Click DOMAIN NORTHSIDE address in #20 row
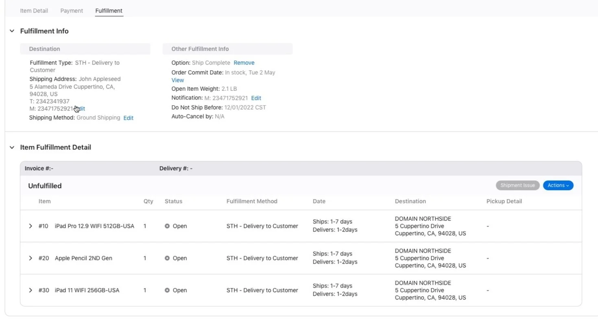Image resolution: width=598 pixels, height=336 pixels. [430, 258]
